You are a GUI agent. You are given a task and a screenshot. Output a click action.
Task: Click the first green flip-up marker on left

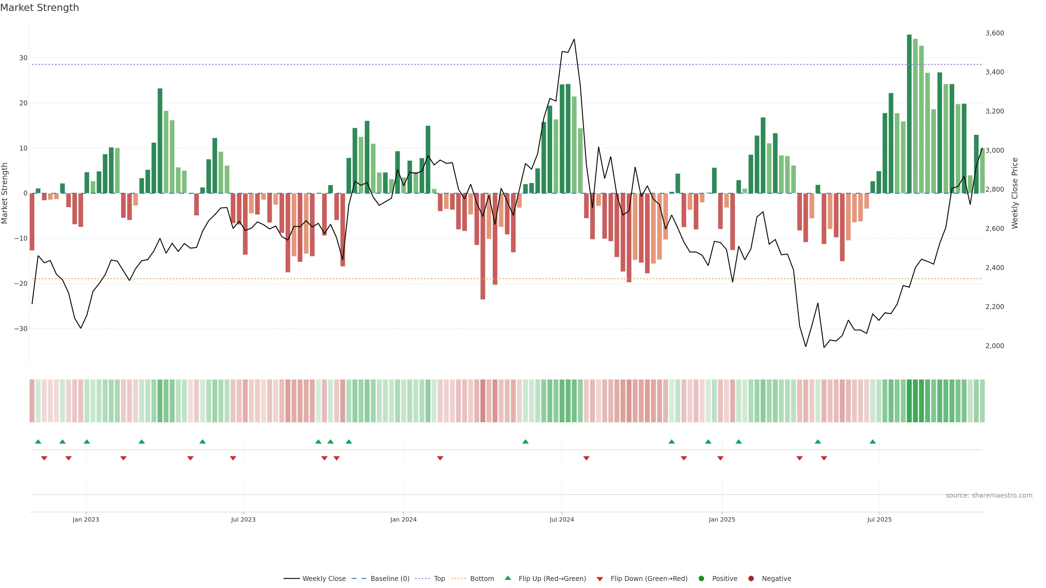38,442
